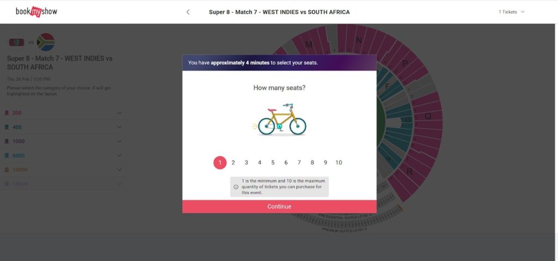Select 2 seats quantity
This screenshot has height=261, width=558.
233,162
